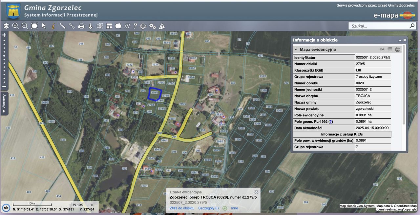
Task: Roll up the Informacja o obiekcie panel
Action: 400,40
